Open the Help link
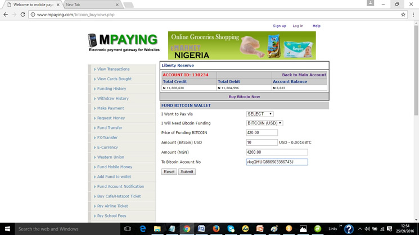The width and height of the screenshot is (419, 235). point(317,26)
